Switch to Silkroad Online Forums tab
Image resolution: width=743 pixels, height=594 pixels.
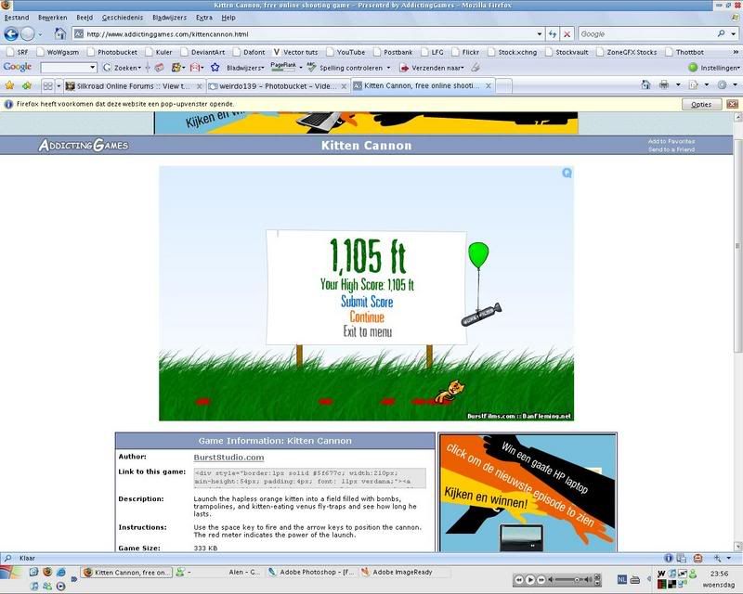(x=133, y=86)
